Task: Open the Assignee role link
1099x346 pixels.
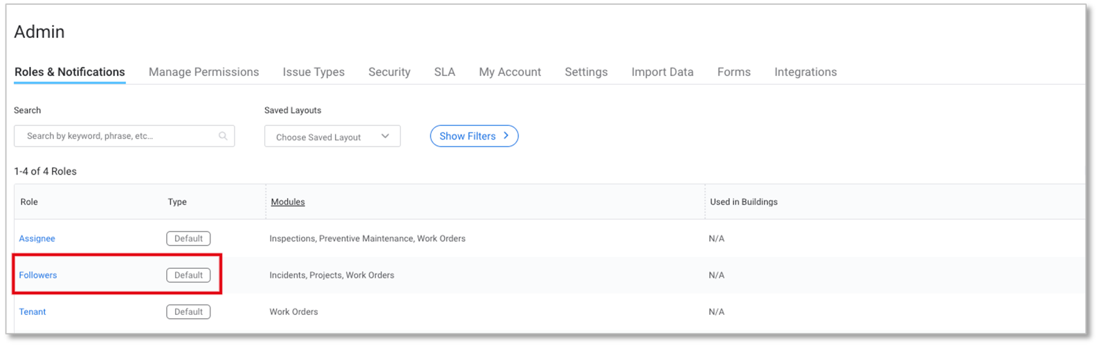Action: tap(37, 238)
